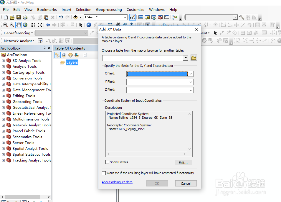
Task: Select the Select Elements arrow tool
Action: point(81,25)
